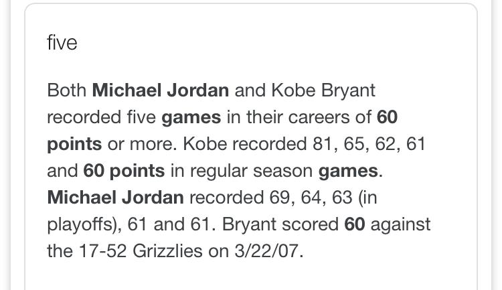The height and width of the screenshot is (290, 502).
Task: Click bold "Michael Jordan" in the first sentence
Action: coord(161,90)
